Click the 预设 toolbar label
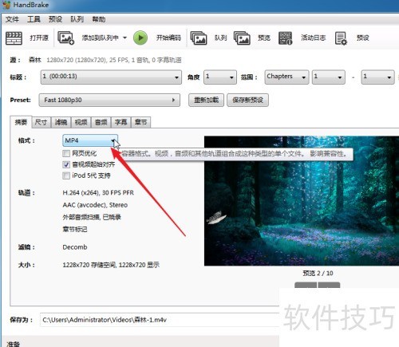 [363, 37]
